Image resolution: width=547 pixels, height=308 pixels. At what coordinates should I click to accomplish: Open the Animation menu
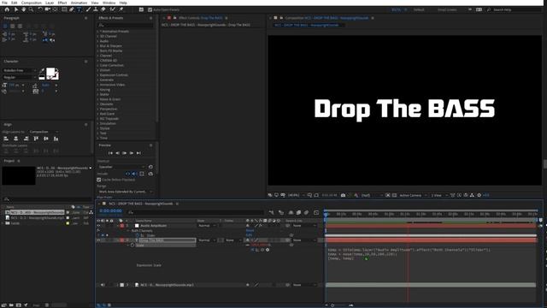click(x=79, y=3)
